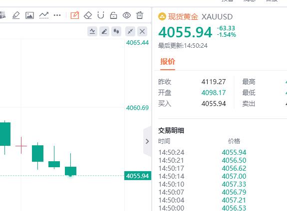
Task: Select the eraser tool
Action: pyautogui.click(x=88, y=15)
